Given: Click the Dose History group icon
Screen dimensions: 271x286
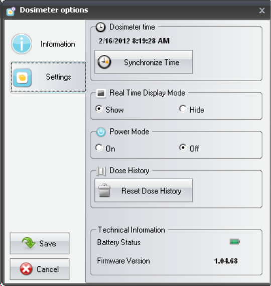Looking at the screenshot, I should pos(101,171).
